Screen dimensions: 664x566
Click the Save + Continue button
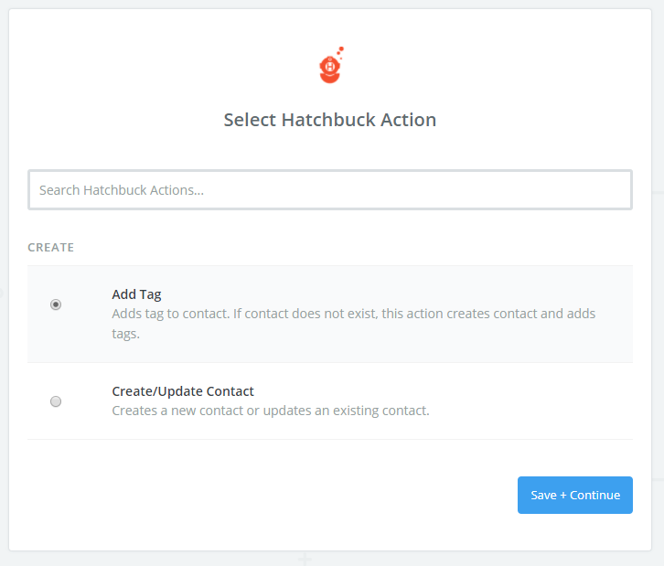[x=575, y=495]
